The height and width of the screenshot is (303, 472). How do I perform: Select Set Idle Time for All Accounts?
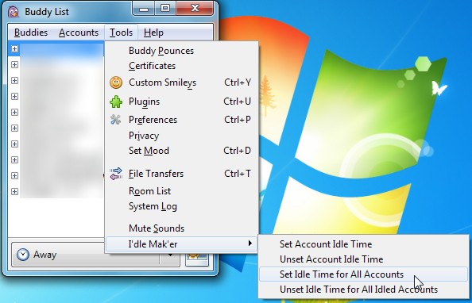pyautogui.click(x=363, y=274)
